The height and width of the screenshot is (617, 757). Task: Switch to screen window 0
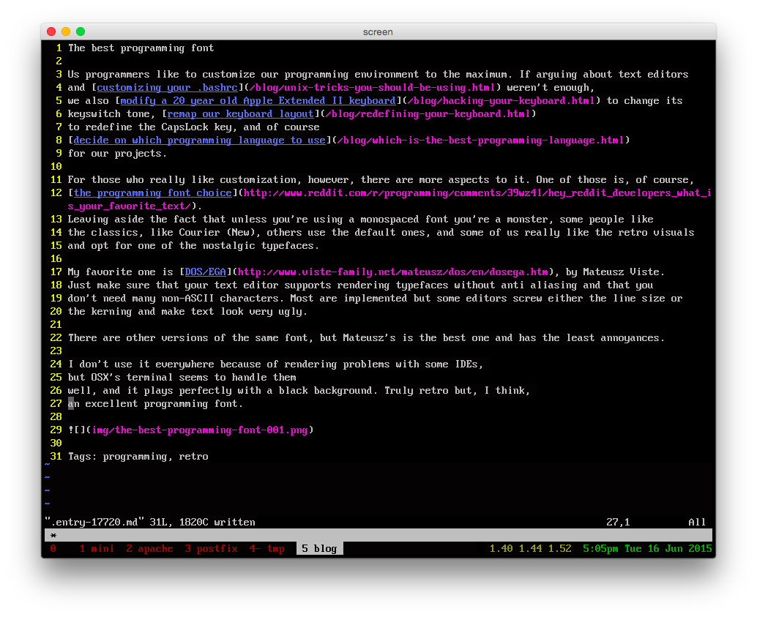click(x=53, y=548)
